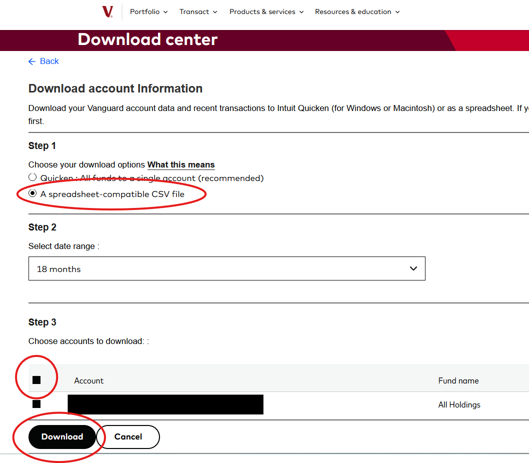Image resolution: width=529 pixels, height=463 pixels.
Task: Click the left arrow icon beside Back
Action: click(32, 61)
